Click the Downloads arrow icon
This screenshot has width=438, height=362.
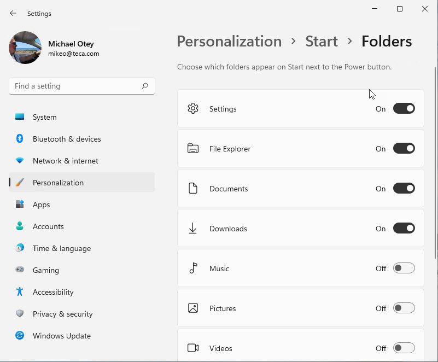[192, 228]
